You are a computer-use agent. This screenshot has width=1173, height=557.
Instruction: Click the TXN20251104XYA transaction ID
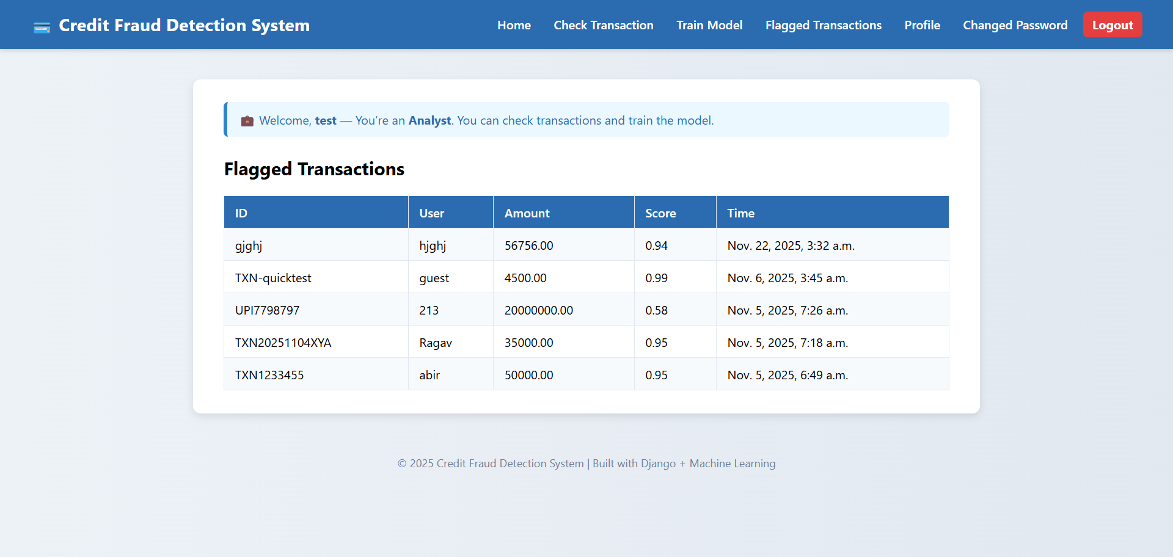pyautogui.click(x=283, y=343)
